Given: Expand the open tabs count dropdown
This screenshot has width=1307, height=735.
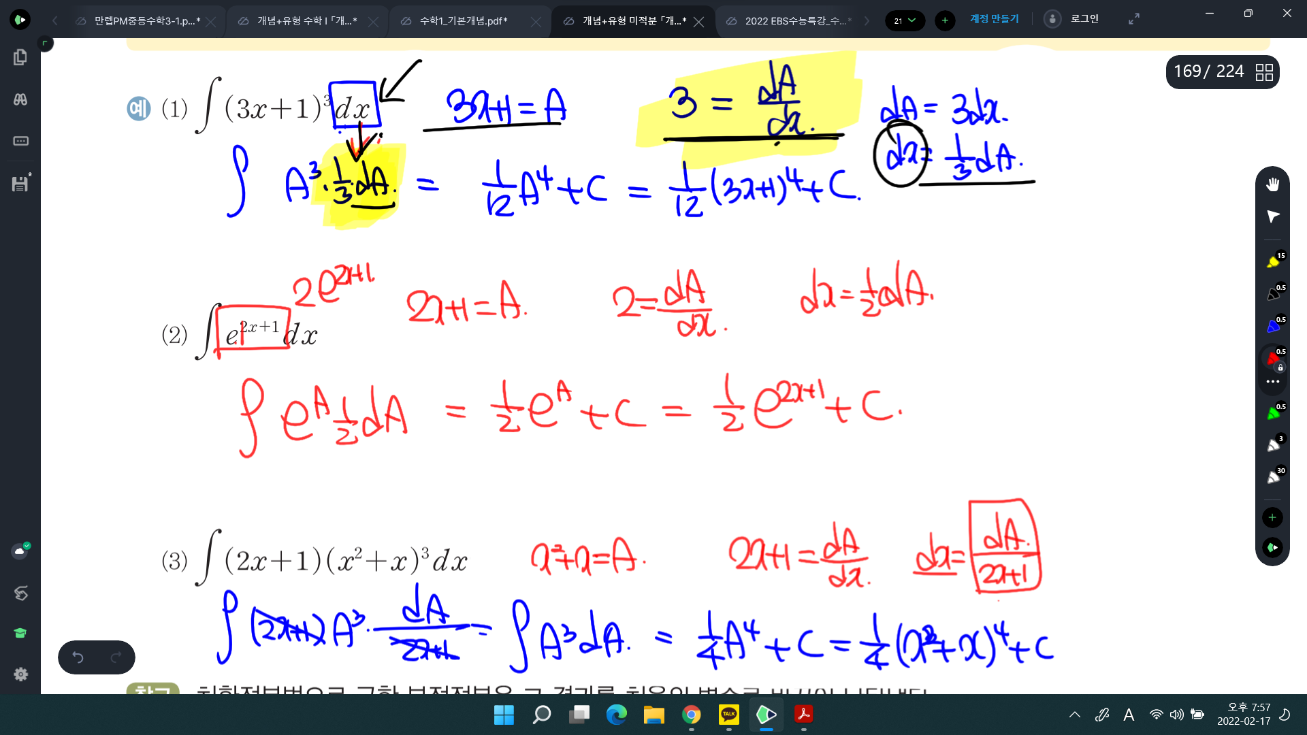Looking at the screenshot, I should click(x=905, y=20).
